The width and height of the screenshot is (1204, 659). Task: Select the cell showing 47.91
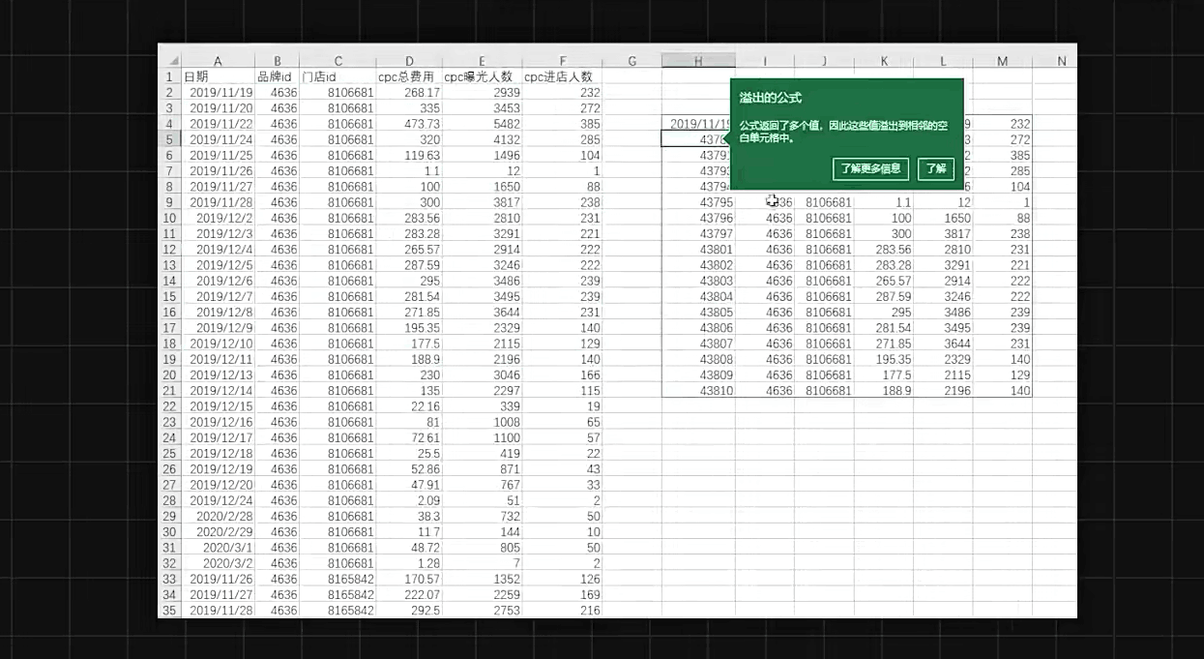[409, 485]
